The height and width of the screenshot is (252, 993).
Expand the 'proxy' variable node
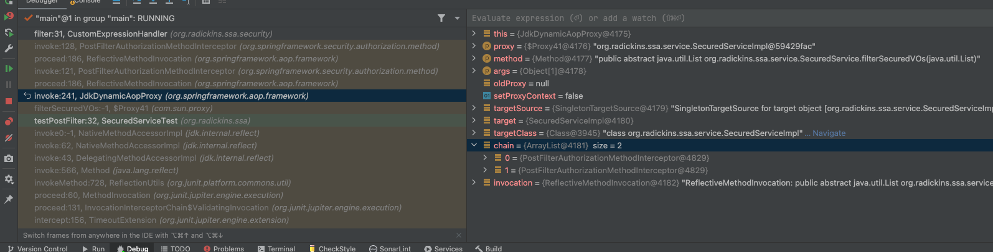[x=474, y=46]
